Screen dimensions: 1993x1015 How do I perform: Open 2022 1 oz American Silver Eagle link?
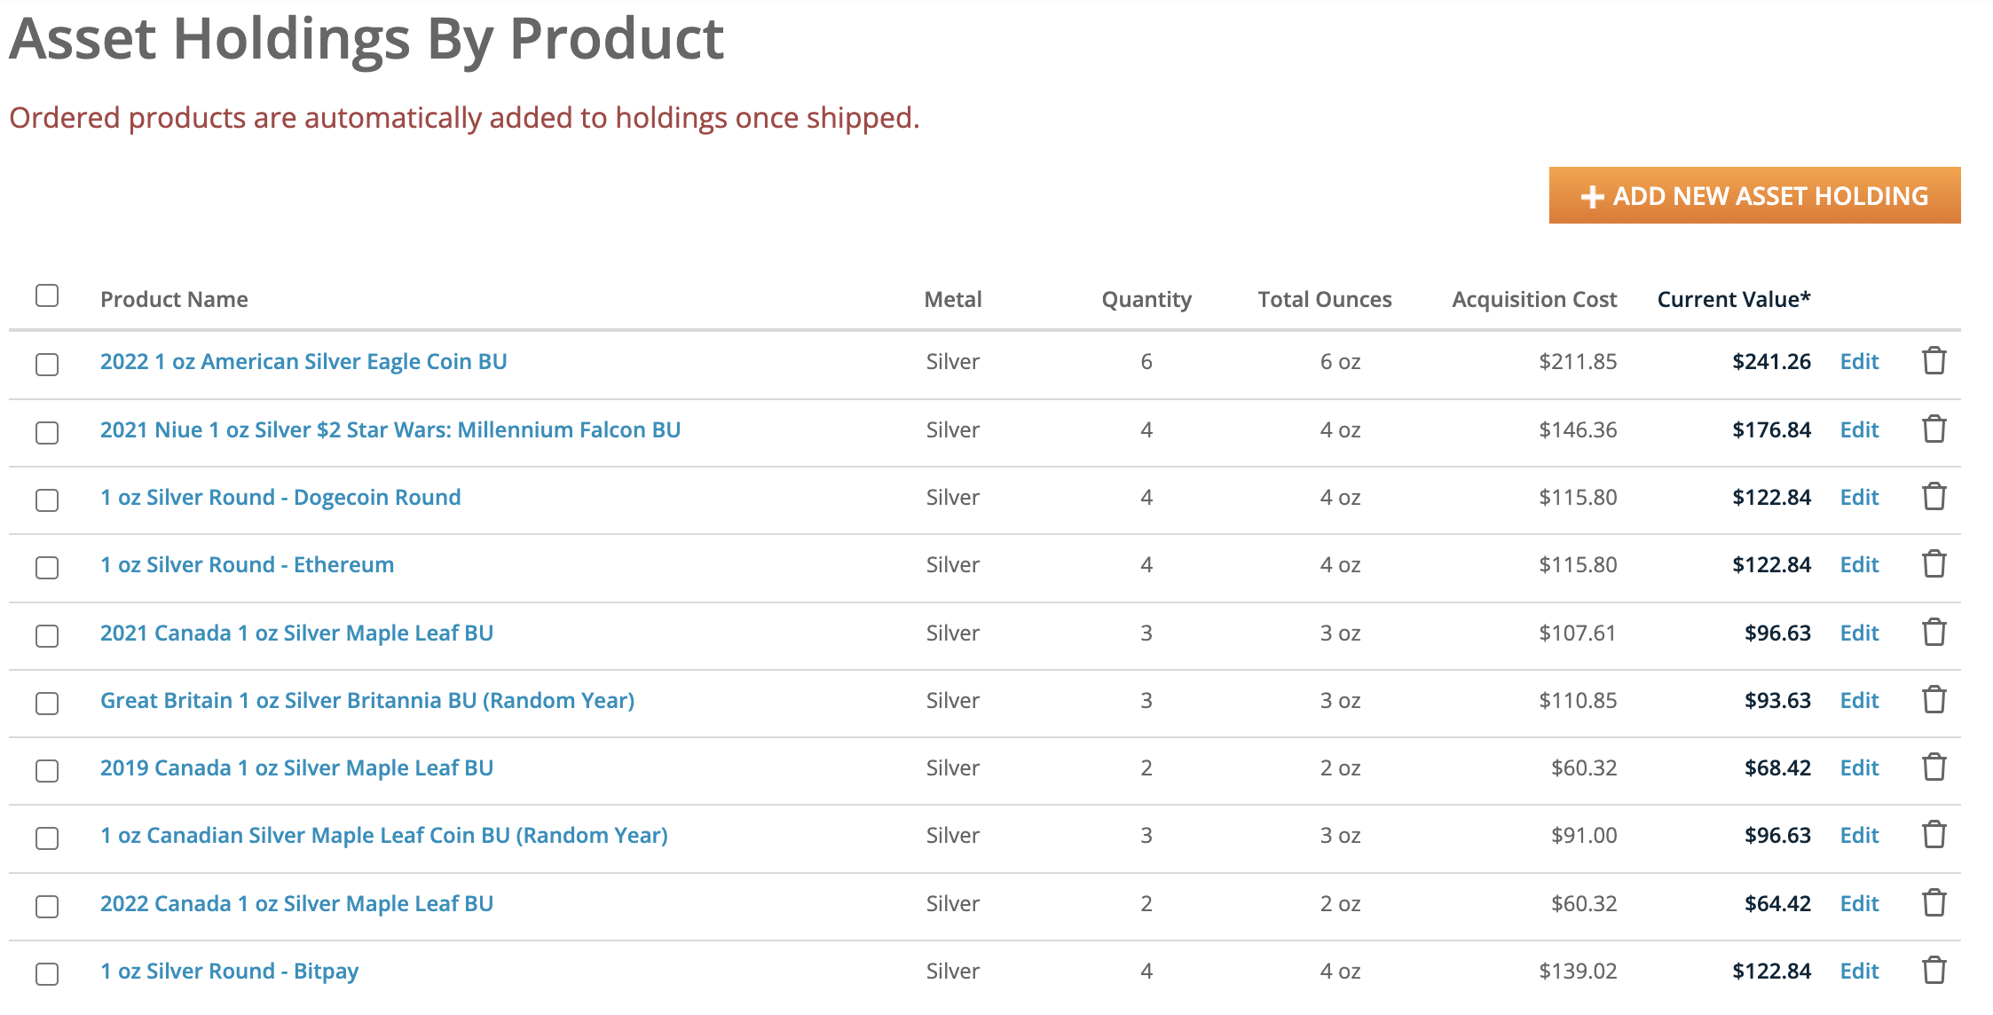[303, 361]
